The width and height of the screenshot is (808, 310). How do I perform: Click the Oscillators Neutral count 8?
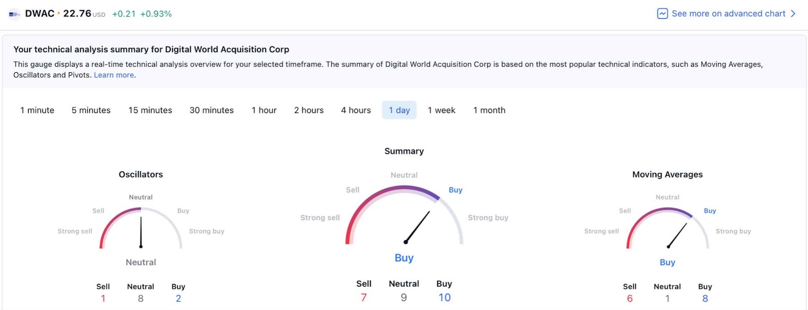(x=141, y=299)
